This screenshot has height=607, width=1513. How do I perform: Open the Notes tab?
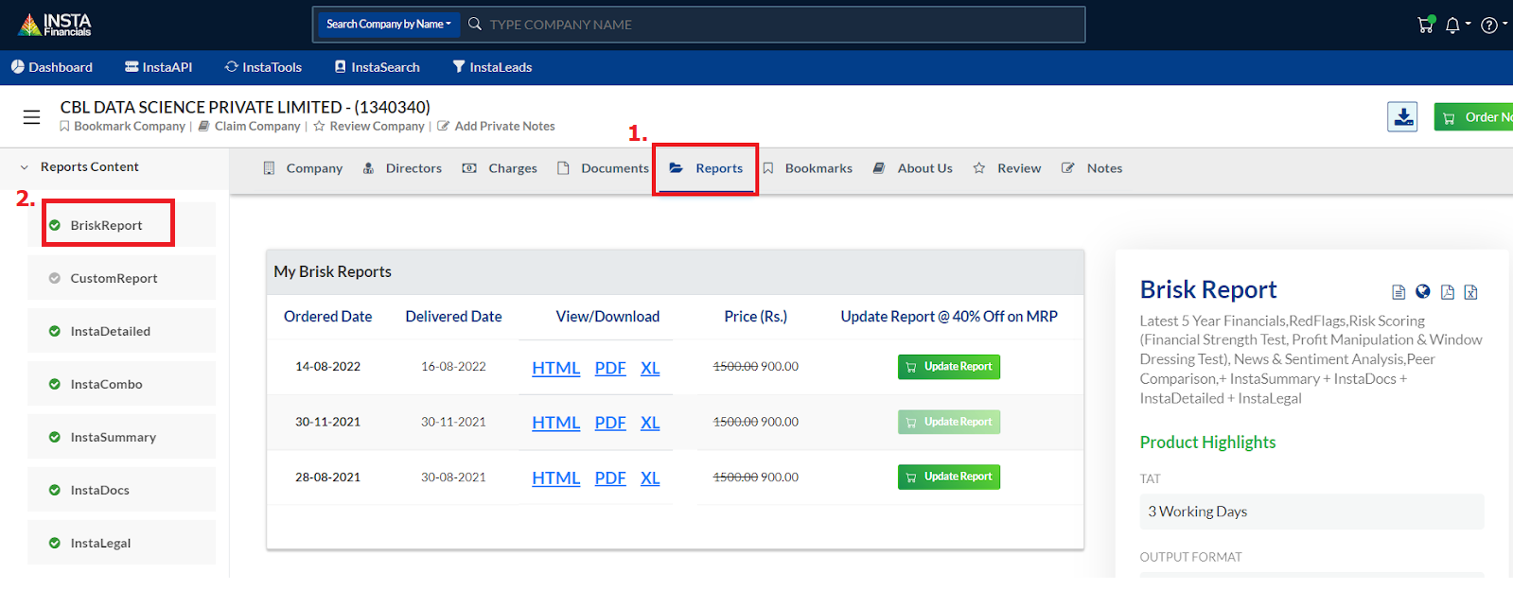[1092, 168]
